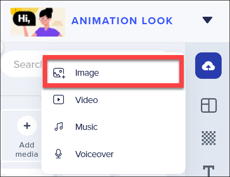Click the Add media card tile

22,136
